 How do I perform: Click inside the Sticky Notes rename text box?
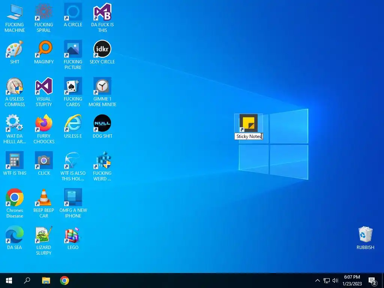pyautogui.click(x=249, y=136)
